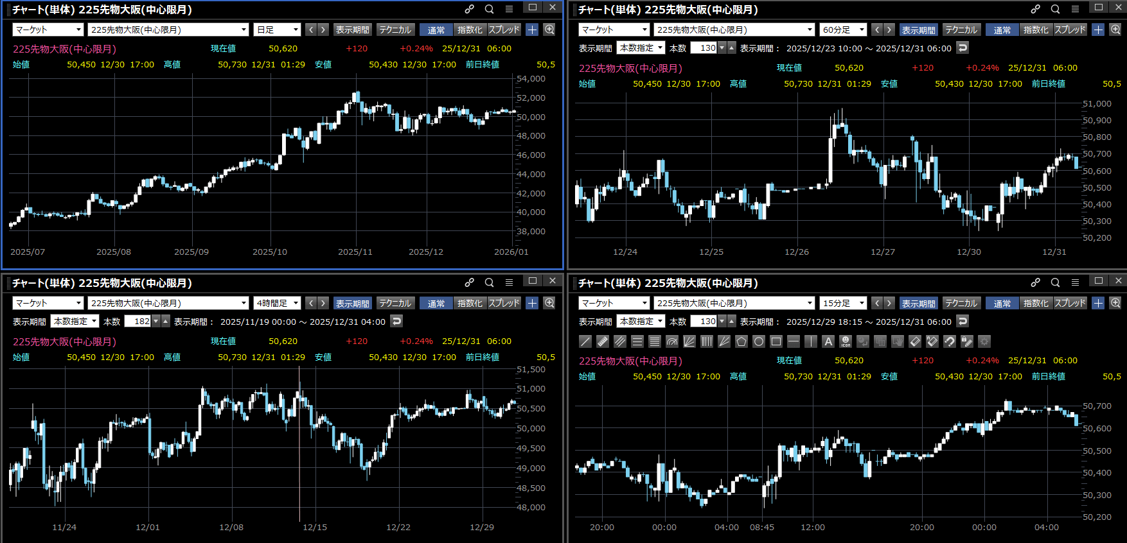Screen dimensions: 1127x543
Task: Expand the 15分足 timeframe dropdown
Action: pyautogui.click(x=843, y=303)
